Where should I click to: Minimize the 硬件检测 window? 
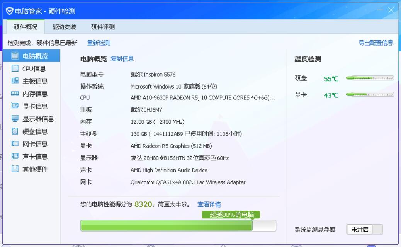380,10
